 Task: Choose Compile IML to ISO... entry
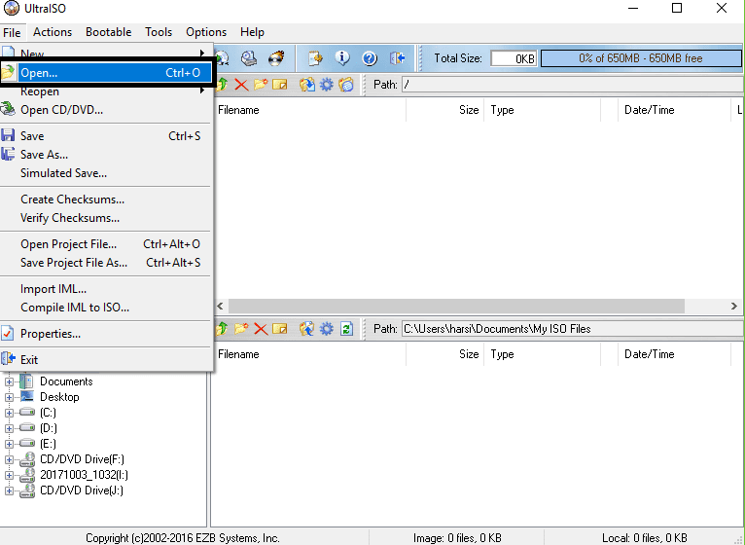tap(106, 308)
